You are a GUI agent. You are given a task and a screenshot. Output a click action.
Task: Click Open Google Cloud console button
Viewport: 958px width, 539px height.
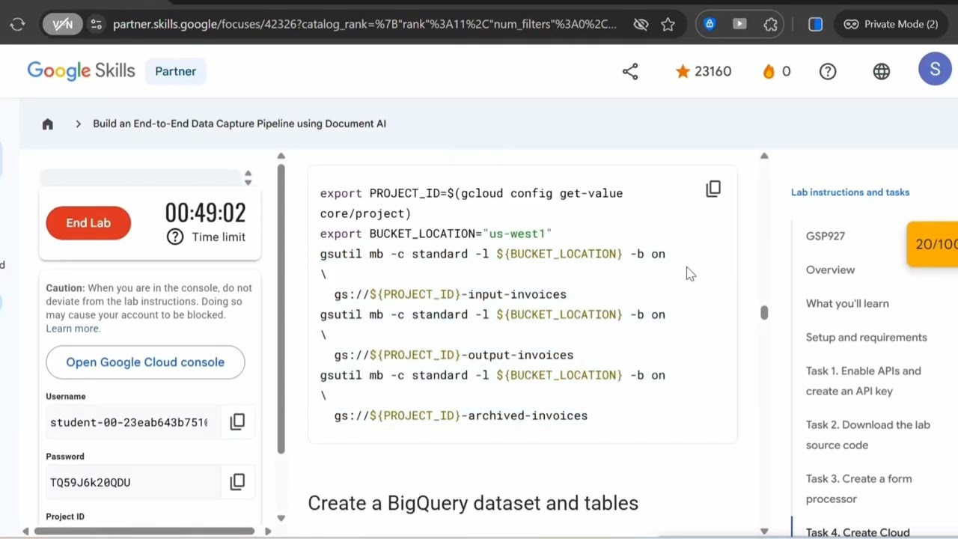click(x=145, y=362)
